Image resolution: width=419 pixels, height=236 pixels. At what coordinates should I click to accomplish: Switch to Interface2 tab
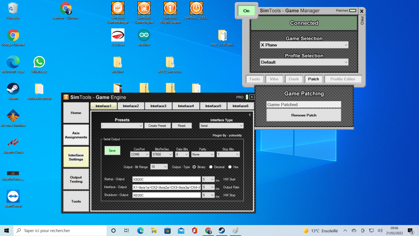coord(131,106)
